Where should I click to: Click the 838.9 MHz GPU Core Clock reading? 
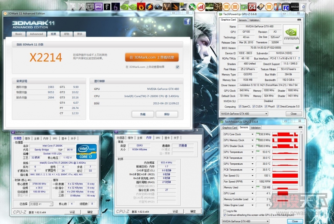263,134
